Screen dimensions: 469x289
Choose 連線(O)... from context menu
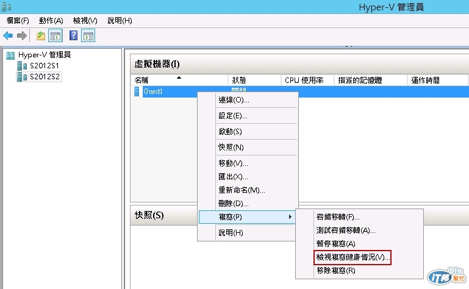tap(248, 100)
